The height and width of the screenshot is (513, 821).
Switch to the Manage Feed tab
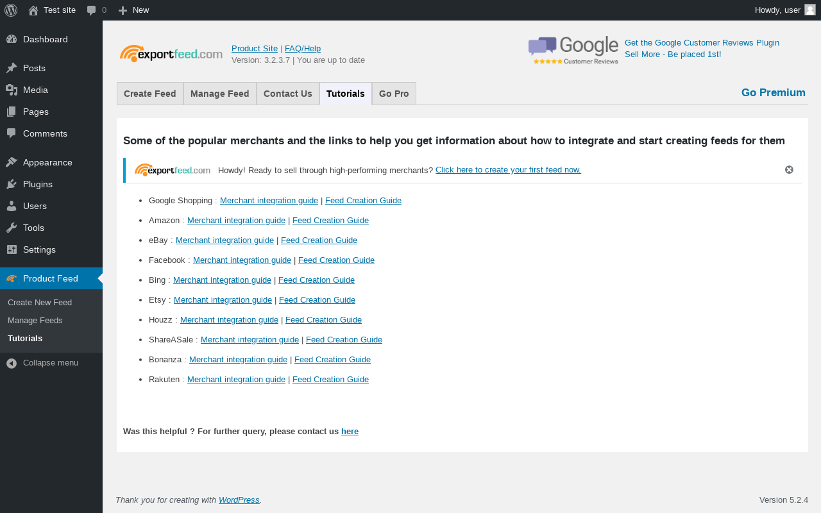point(220,94)
